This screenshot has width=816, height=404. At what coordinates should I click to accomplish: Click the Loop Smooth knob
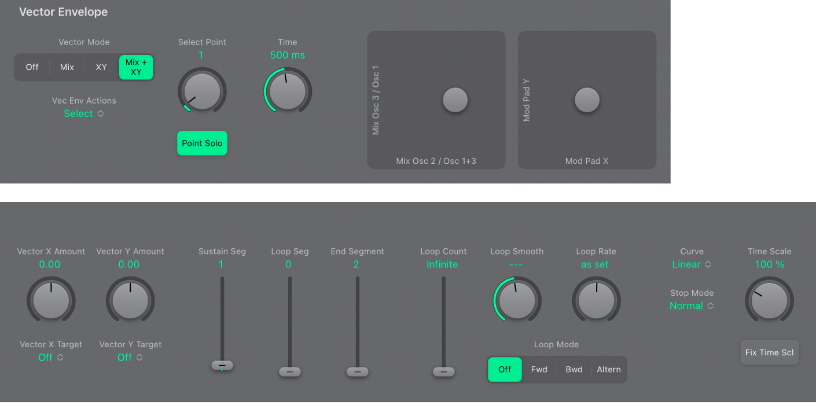(517, 300)
